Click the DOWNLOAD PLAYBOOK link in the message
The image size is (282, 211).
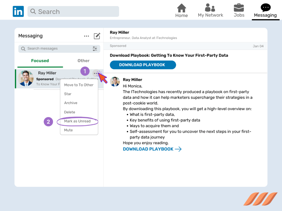click(x=148, y=149)
